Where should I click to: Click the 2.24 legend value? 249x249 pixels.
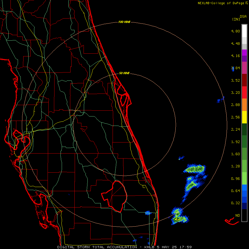pos(235,129)
